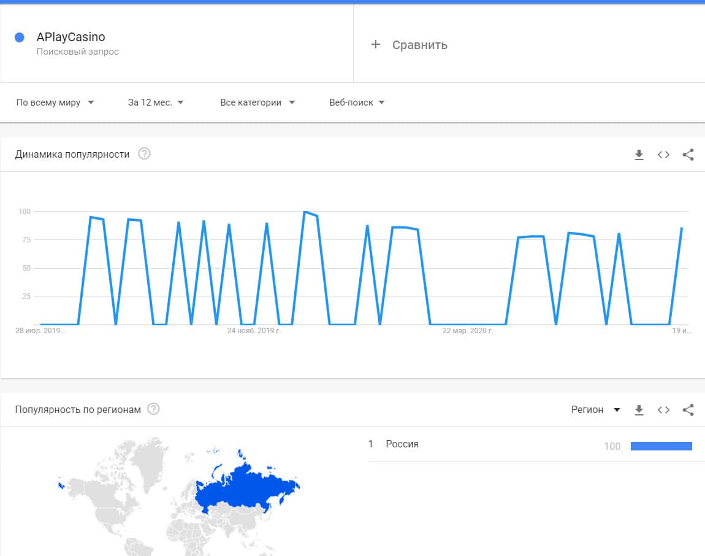705x556 pixels.
Task: Open embed code for popularity chart
Action: click(663, 155)
